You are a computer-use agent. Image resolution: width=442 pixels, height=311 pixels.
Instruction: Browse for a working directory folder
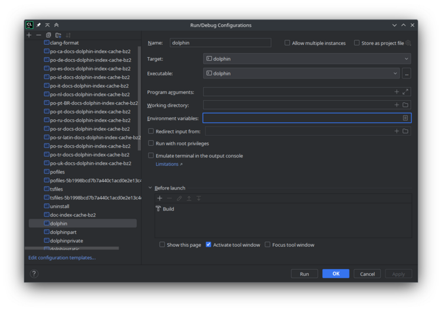[405, 105]
